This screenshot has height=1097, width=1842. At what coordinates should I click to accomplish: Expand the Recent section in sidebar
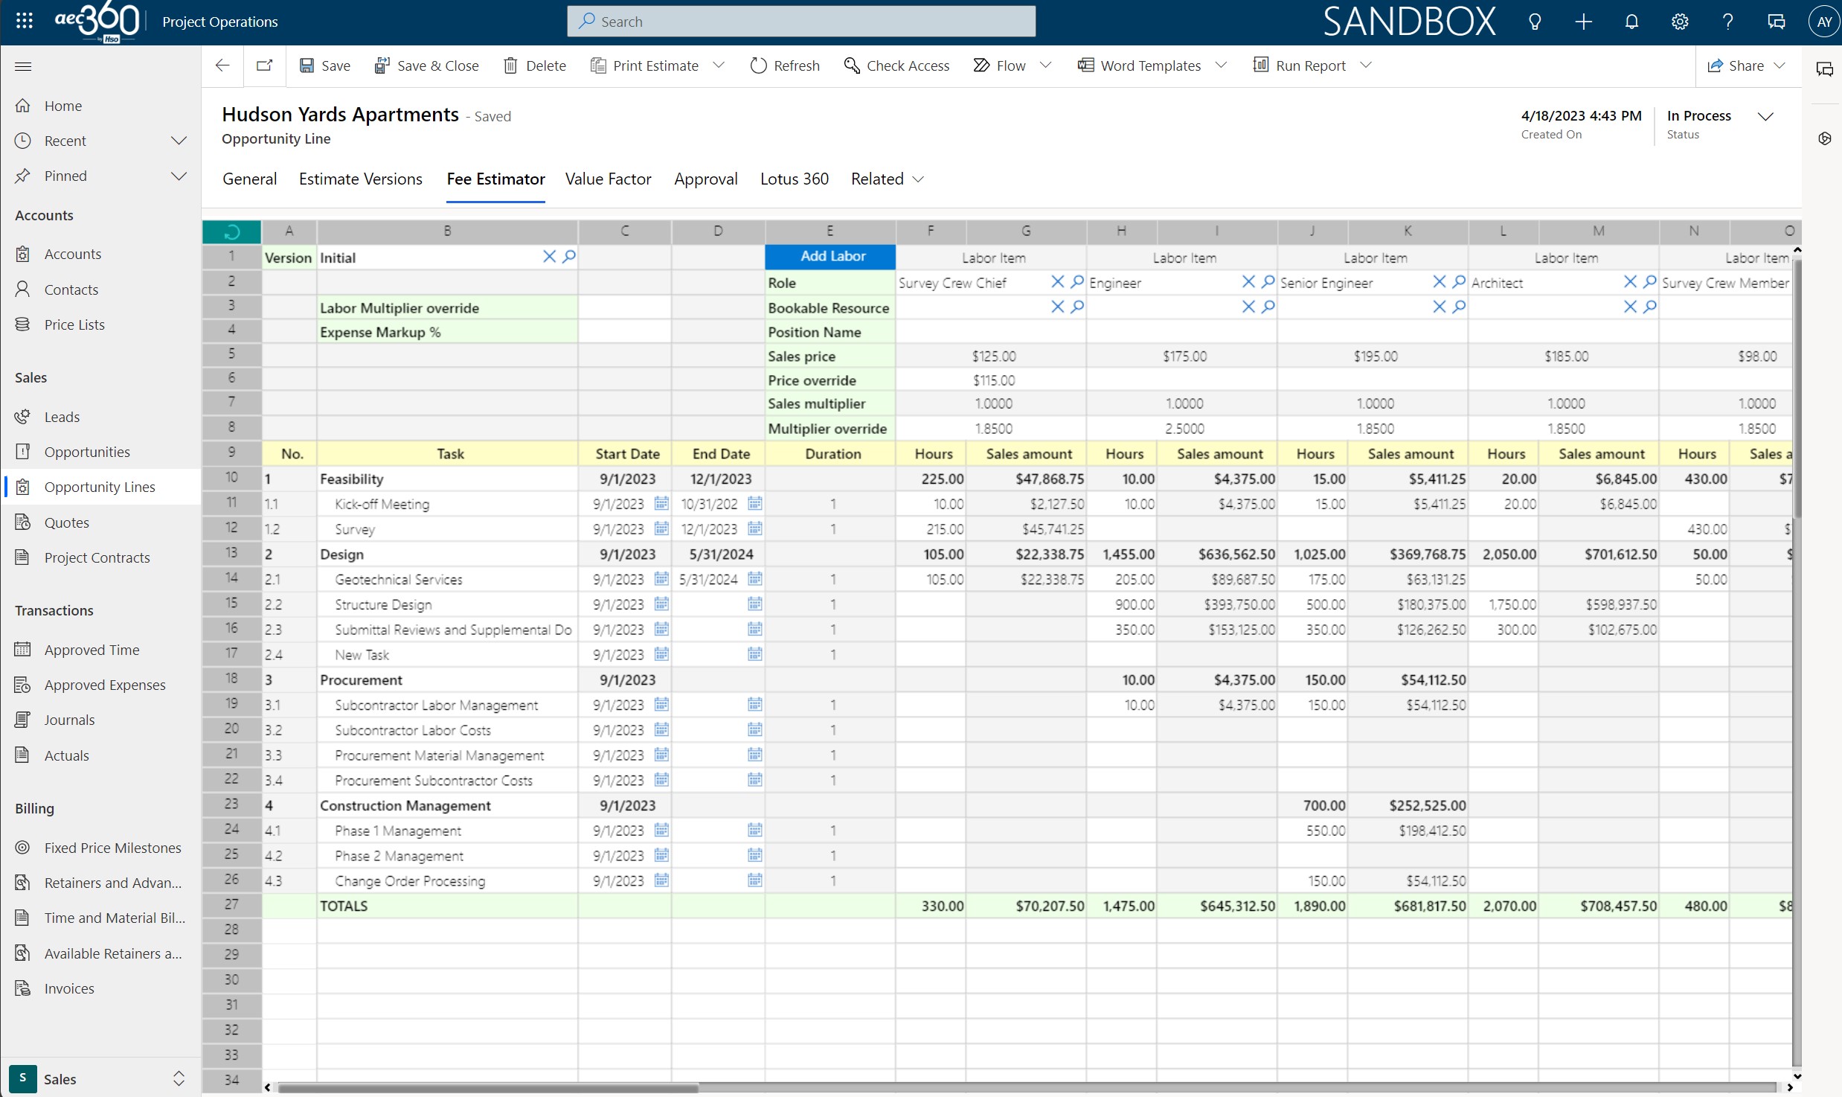(x=179, y=141)
